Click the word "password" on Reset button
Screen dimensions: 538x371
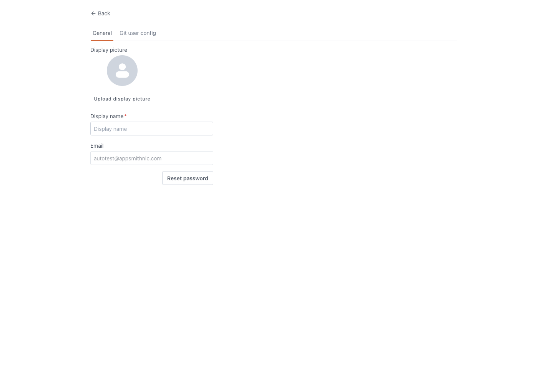tap(196, 178)
